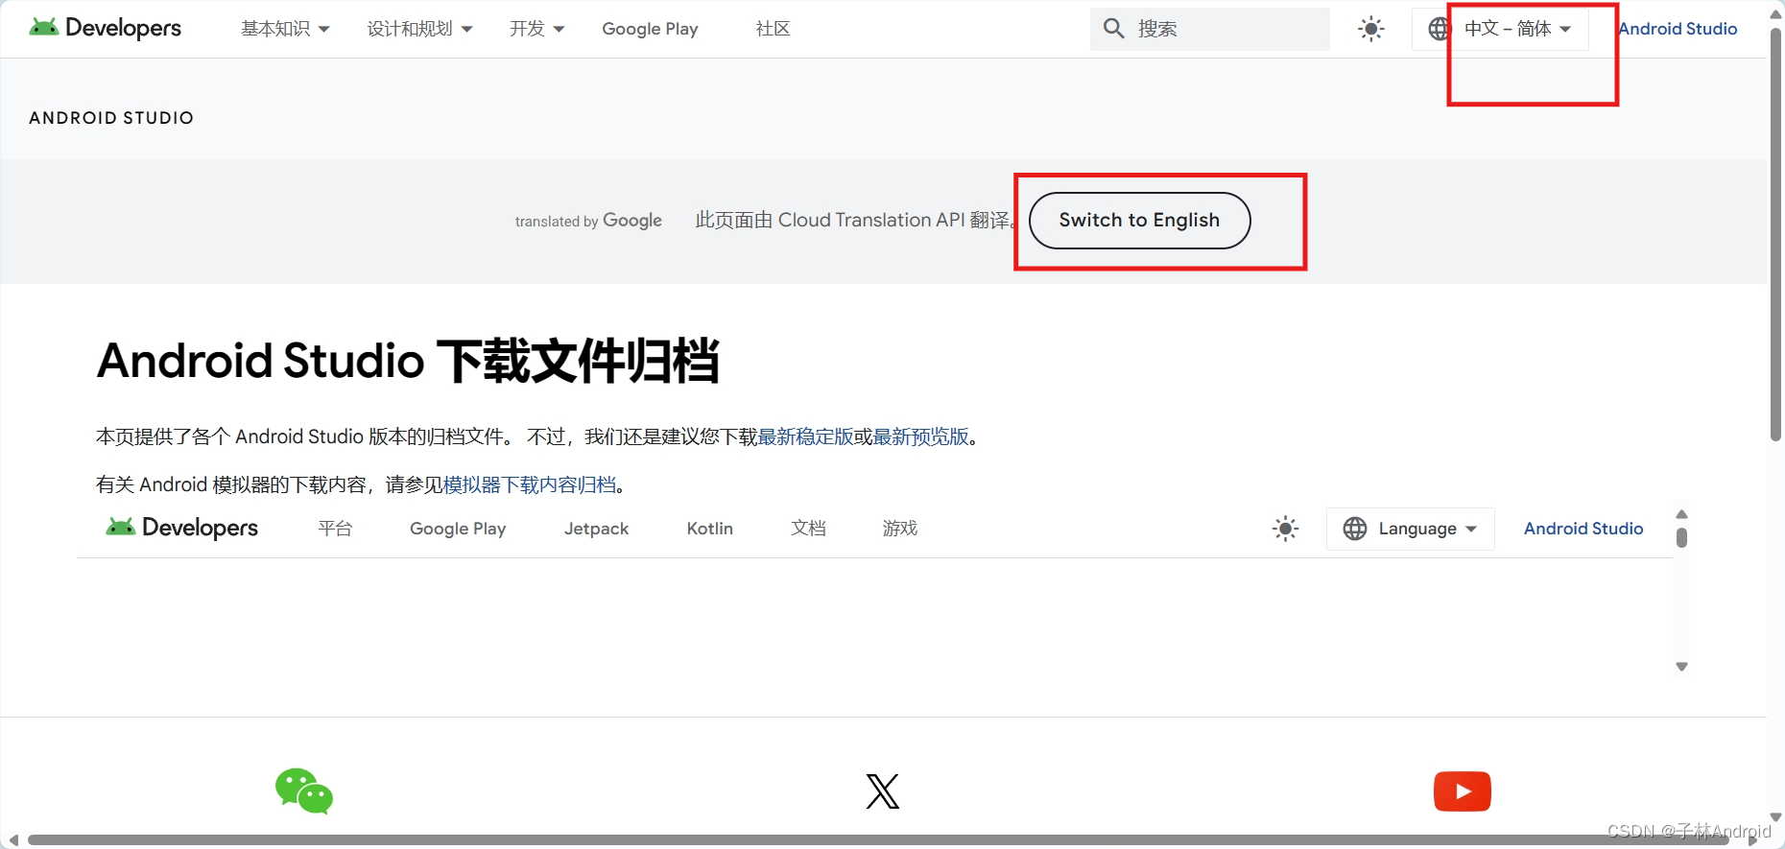The width and height of the screenshot is (1785, 849).
Task: Select Google Play in the lower navigation
Action: point(458,529)
